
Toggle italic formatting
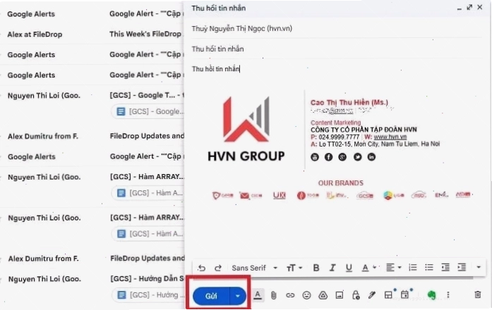point(332,268)
